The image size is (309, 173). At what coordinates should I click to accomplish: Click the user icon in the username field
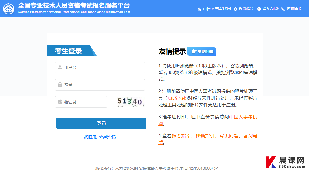pos(60,68)
